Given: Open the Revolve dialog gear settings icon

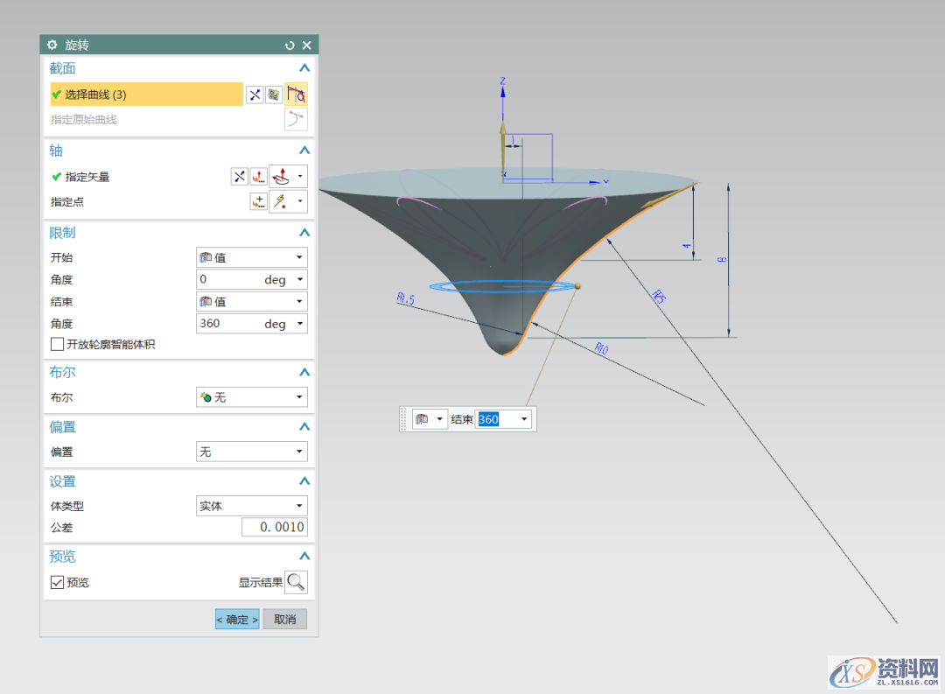Looking at the screenshot, I should [52, 45].
